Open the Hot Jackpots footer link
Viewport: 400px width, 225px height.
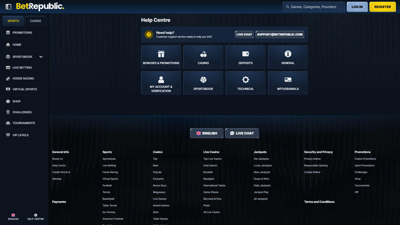pyautogui.click(x=261, y=158)
